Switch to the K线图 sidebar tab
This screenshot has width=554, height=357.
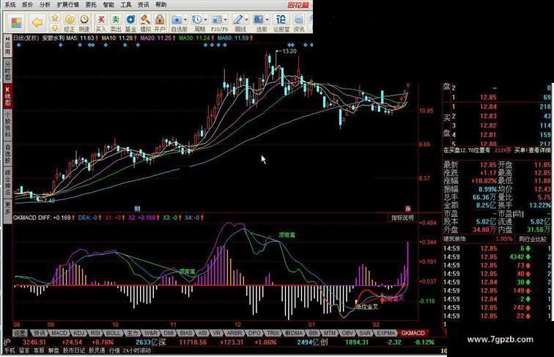tap(7, 96)
